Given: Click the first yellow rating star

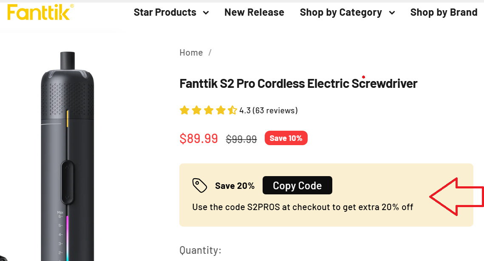Looking at the screenshot, I should (x=184, y=111).
